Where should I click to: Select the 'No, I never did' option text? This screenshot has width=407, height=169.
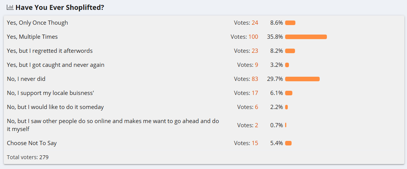click(26, 79)
